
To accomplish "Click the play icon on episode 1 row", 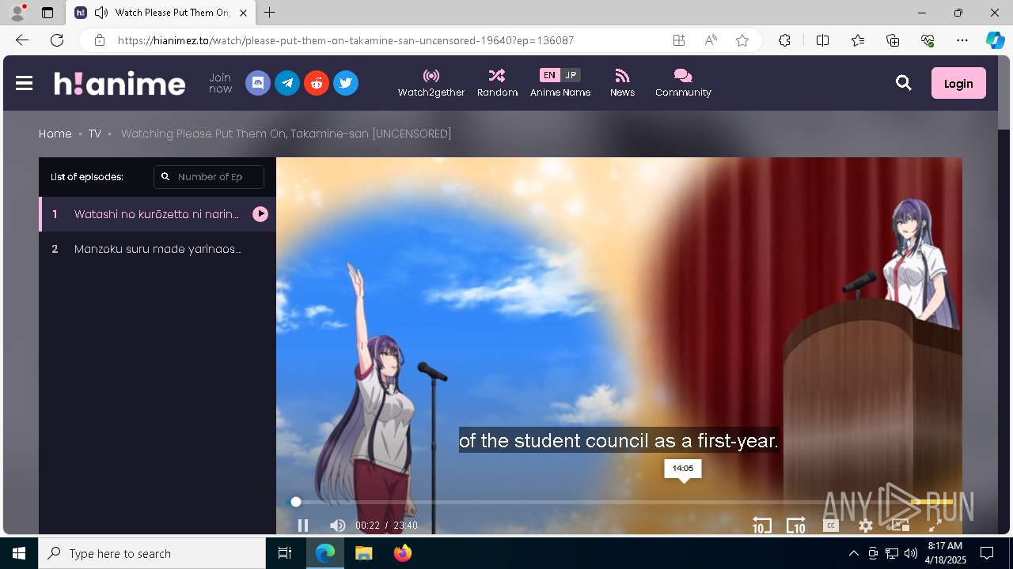I will coord(260,214).
